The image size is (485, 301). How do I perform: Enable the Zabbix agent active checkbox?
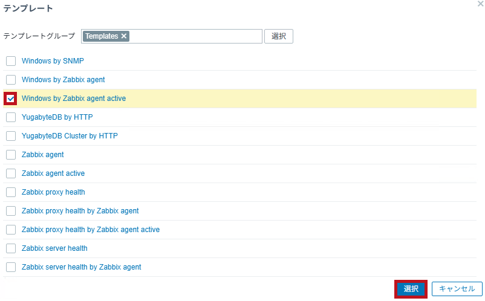click(x=11, y=173)
